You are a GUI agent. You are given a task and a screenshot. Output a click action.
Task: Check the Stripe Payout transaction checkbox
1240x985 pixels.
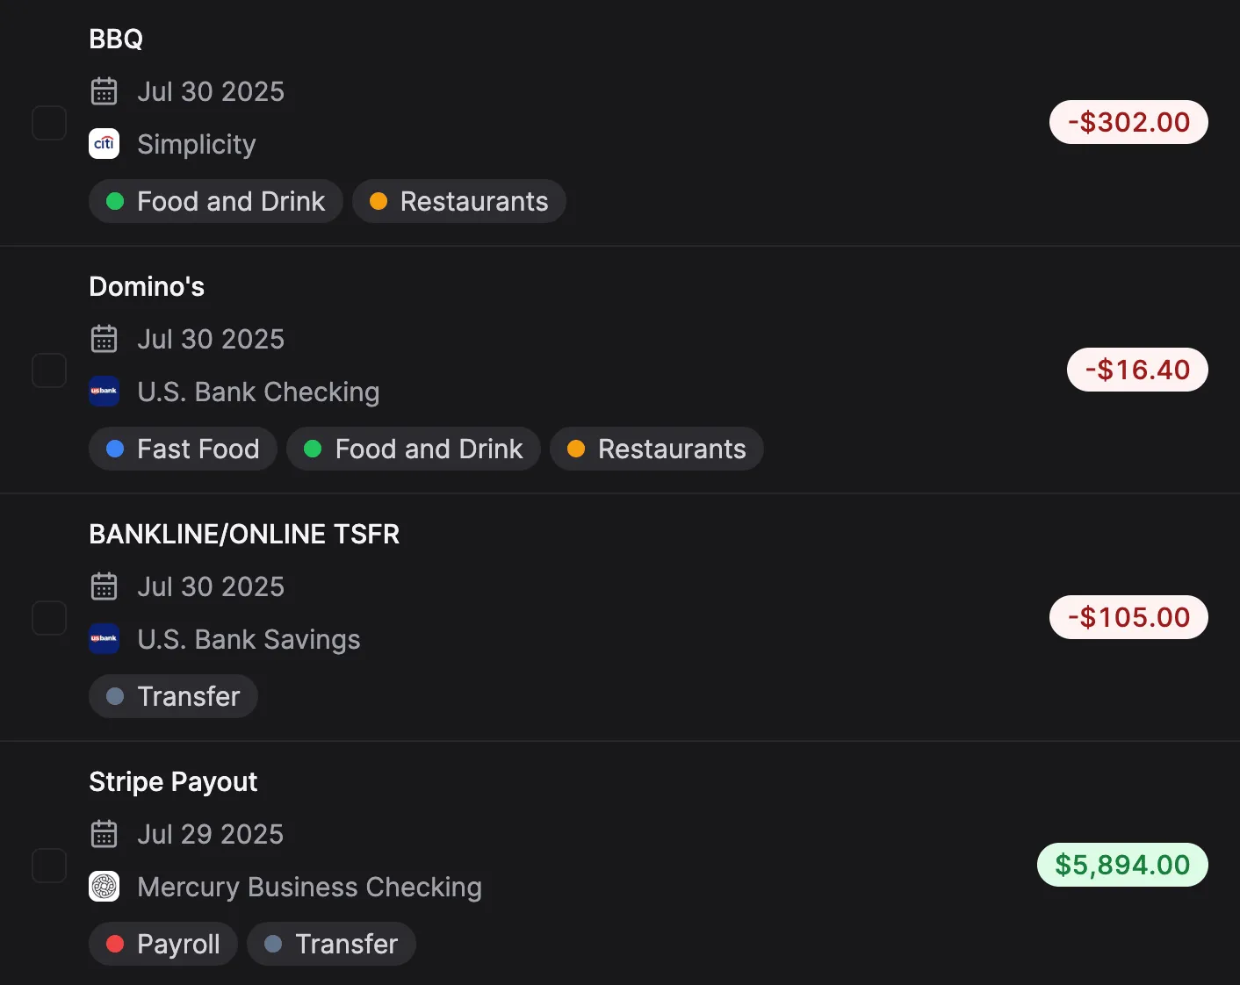coord(49,865)
